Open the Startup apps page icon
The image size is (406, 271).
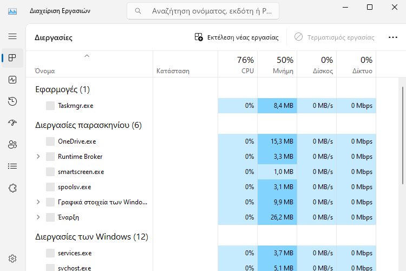click(x=12, y=122)
